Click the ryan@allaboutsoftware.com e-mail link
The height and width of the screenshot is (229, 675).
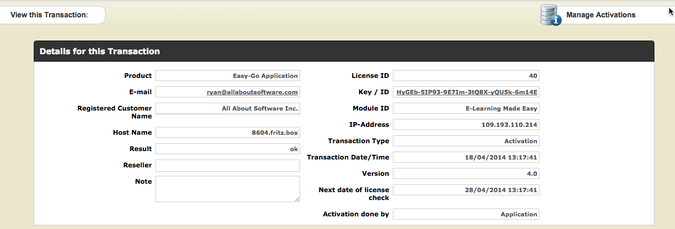[252, 92]
